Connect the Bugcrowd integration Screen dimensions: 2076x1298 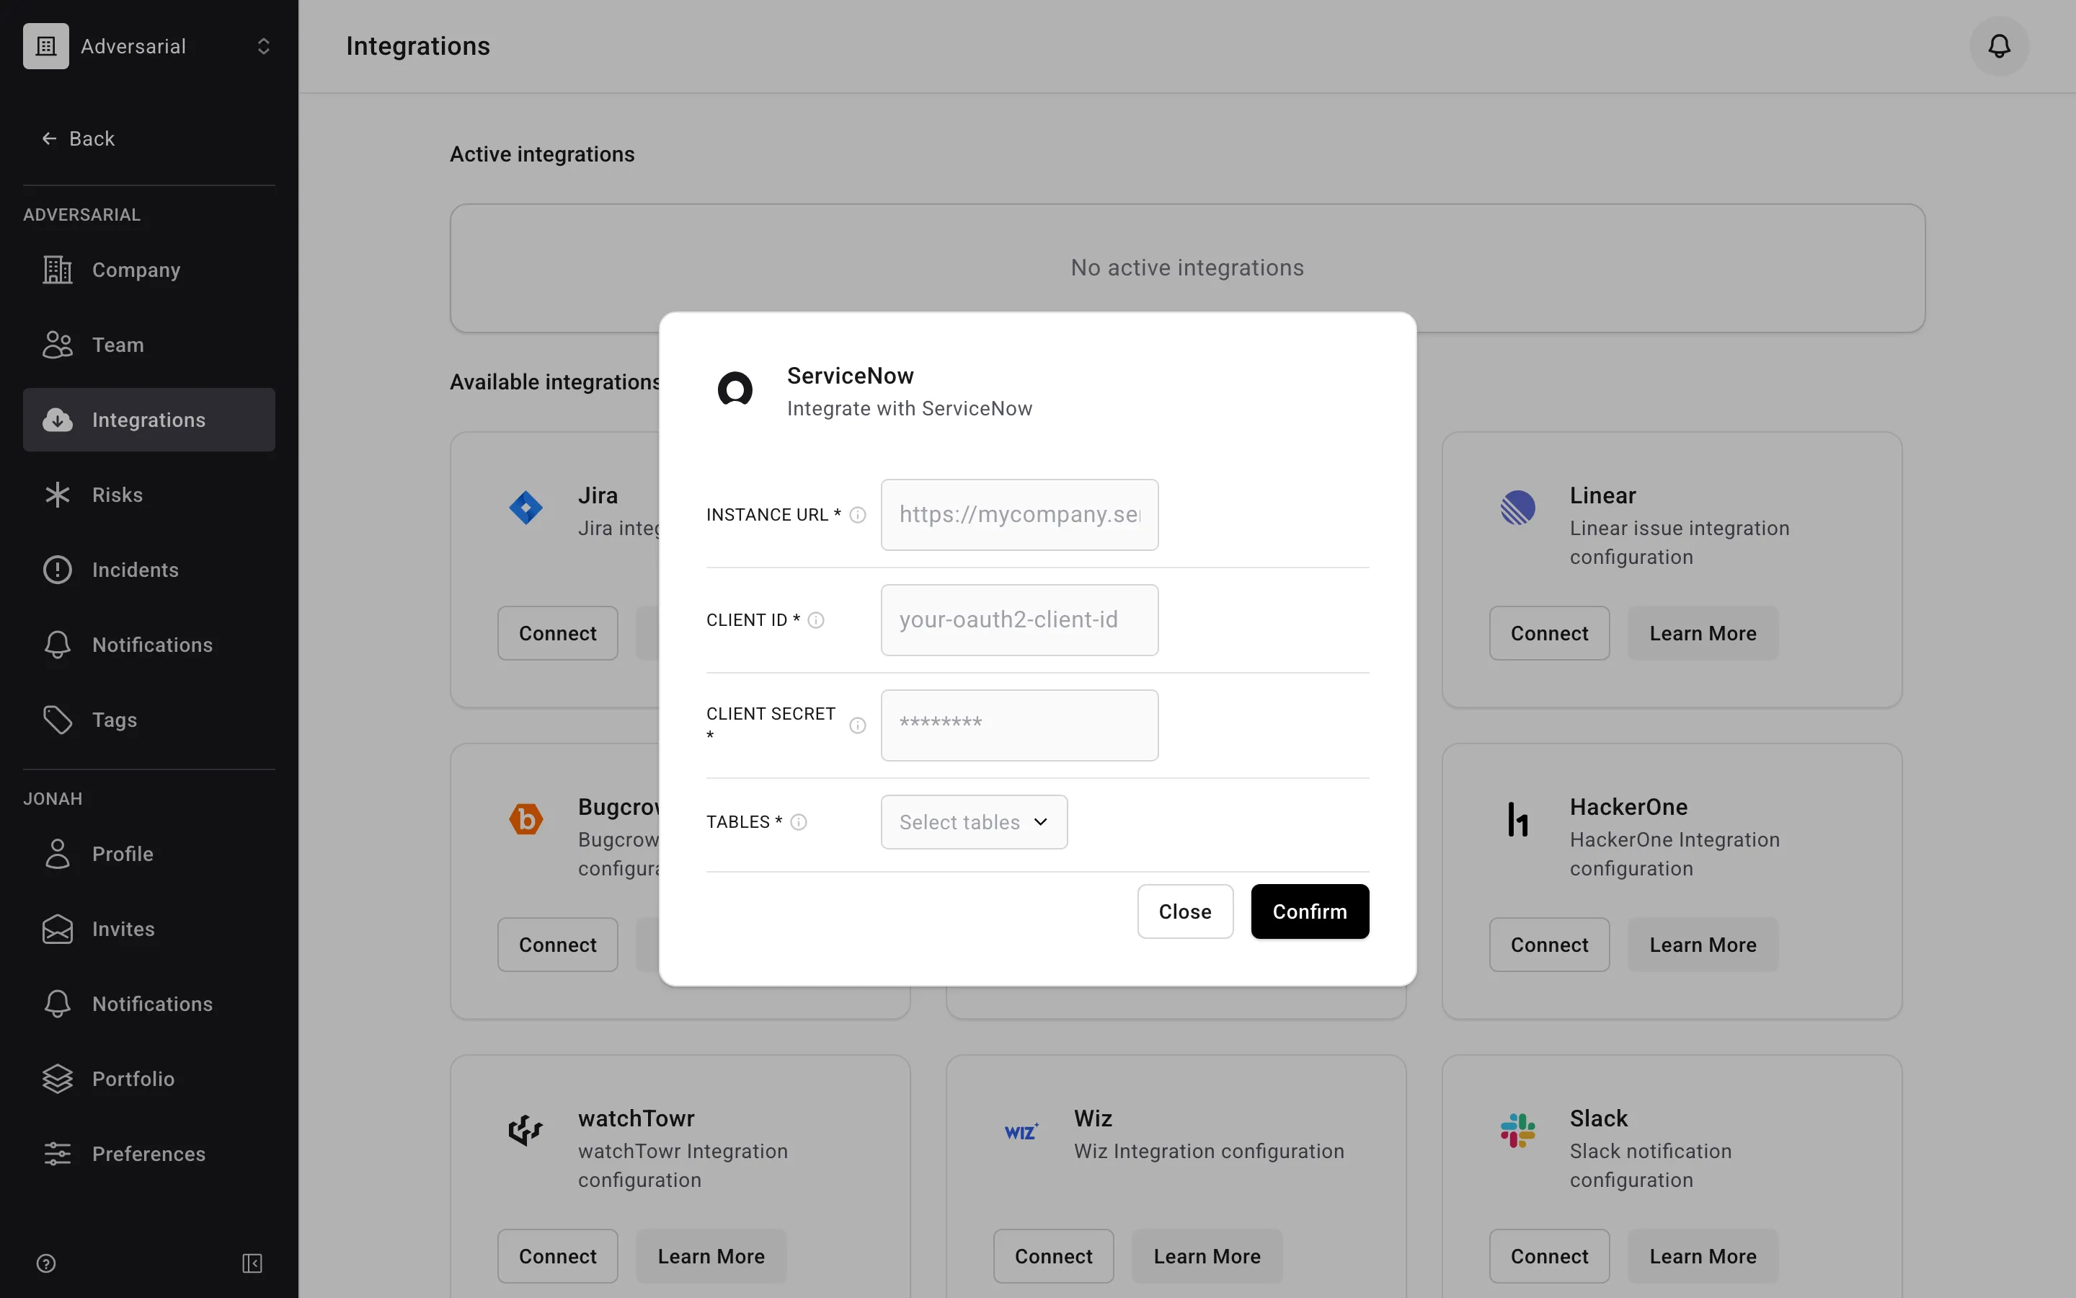coord(558,945)
